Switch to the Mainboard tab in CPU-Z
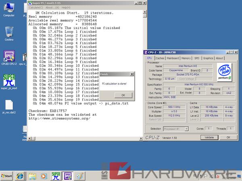 pos(173,58)
